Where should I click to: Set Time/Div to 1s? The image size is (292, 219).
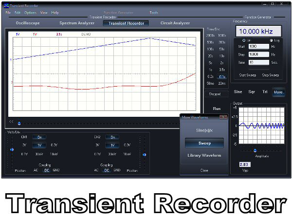210,70
